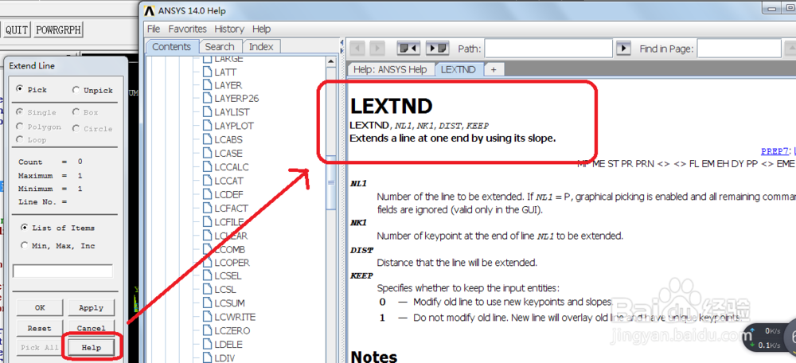Click the LDELE document icon

click(x=207, y=344)
